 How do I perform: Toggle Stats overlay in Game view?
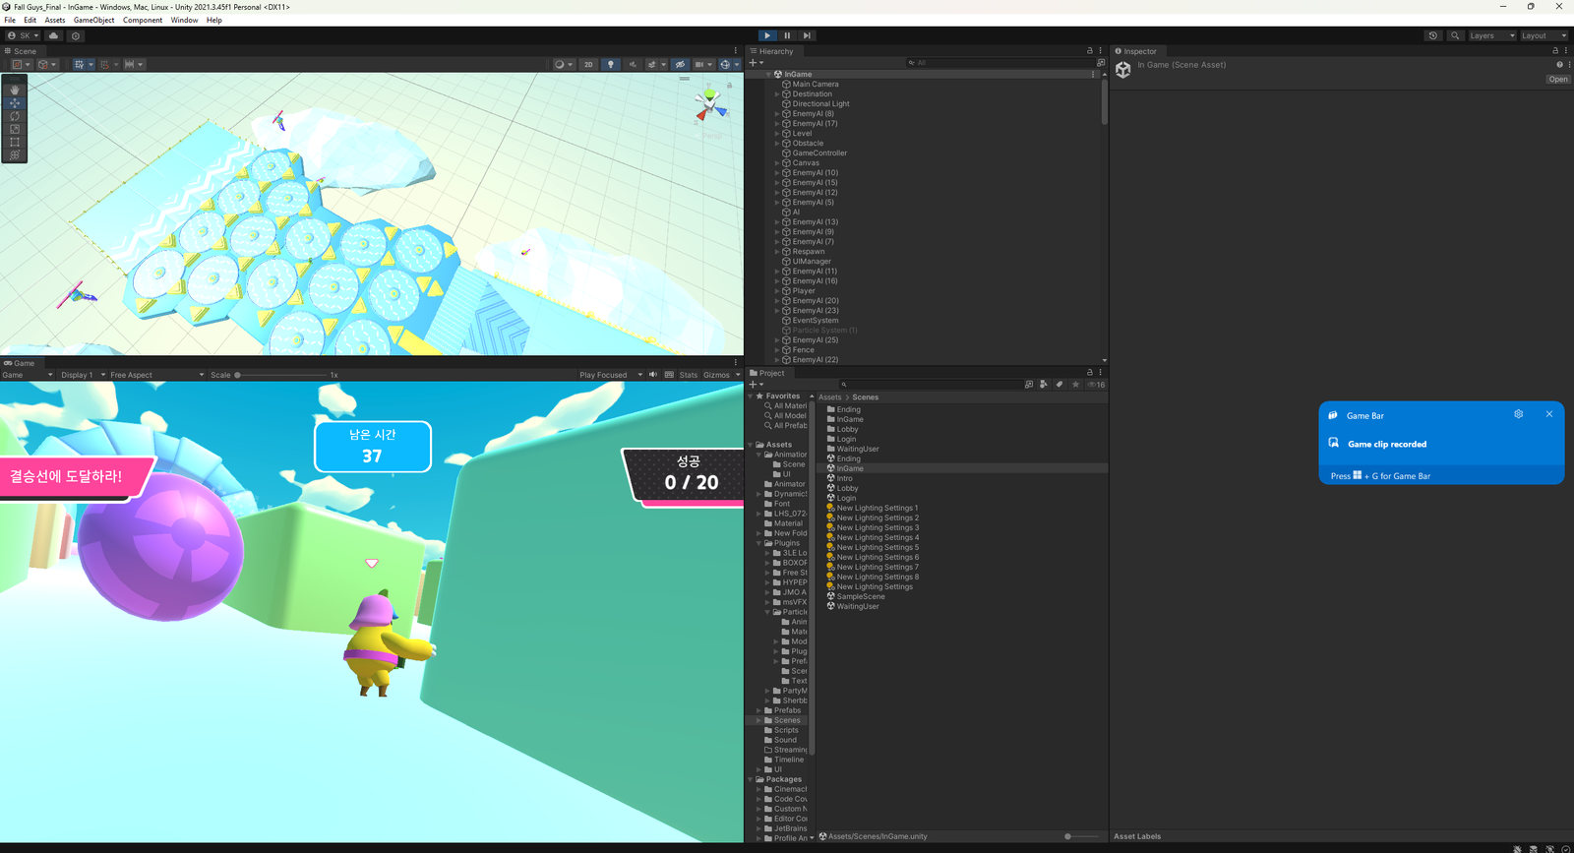click(688, 375)
